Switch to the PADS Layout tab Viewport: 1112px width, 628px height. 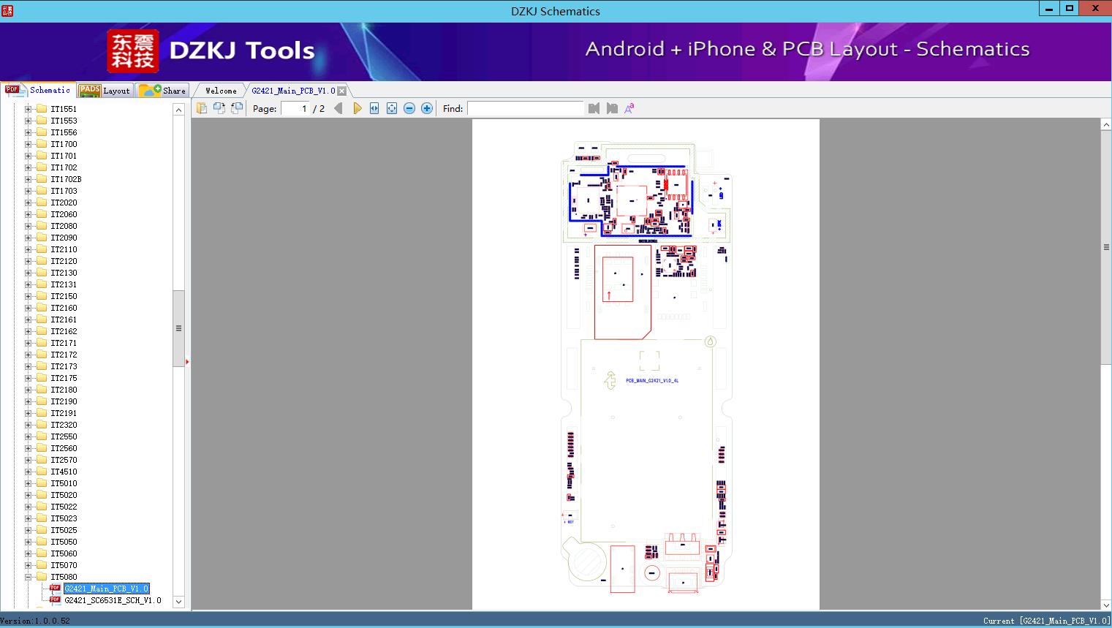click(105, 91)
